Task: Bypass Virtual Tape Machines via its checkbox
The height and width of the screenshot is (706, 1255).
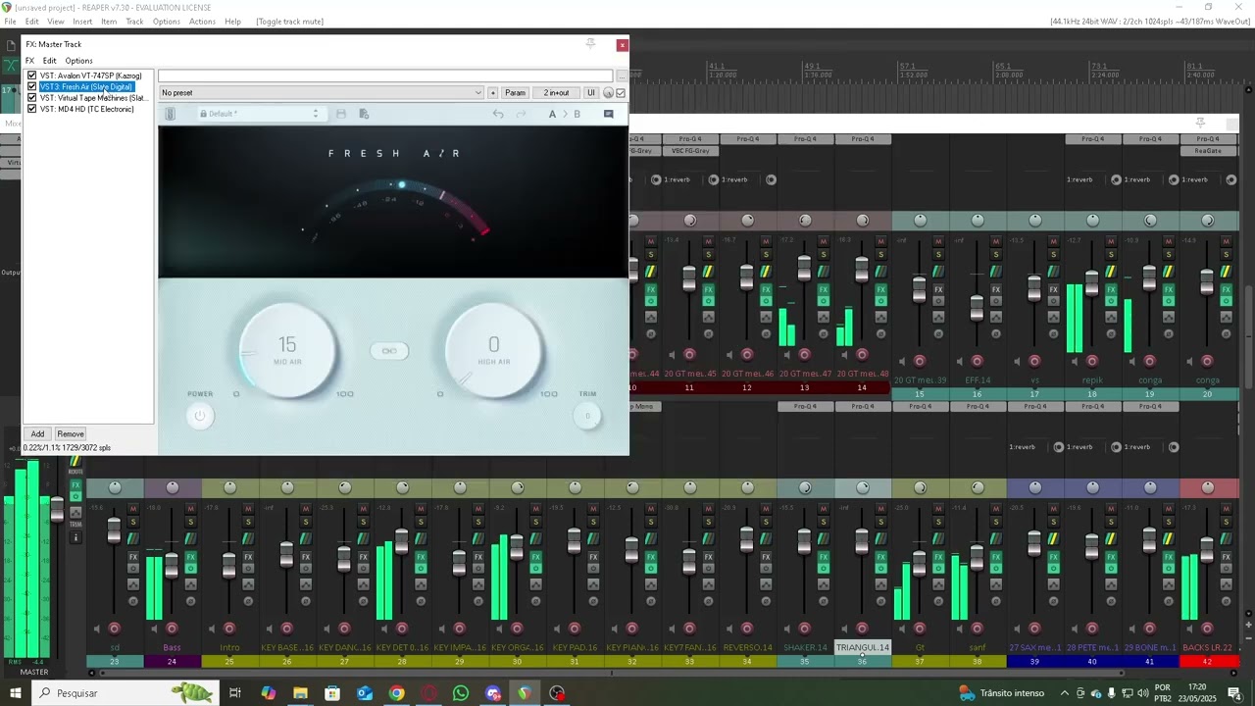Action: click(x=32, y=98)
